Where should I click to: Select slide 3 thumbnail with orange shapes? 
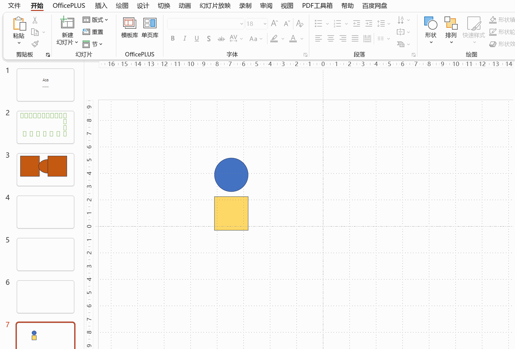point(46,170)
